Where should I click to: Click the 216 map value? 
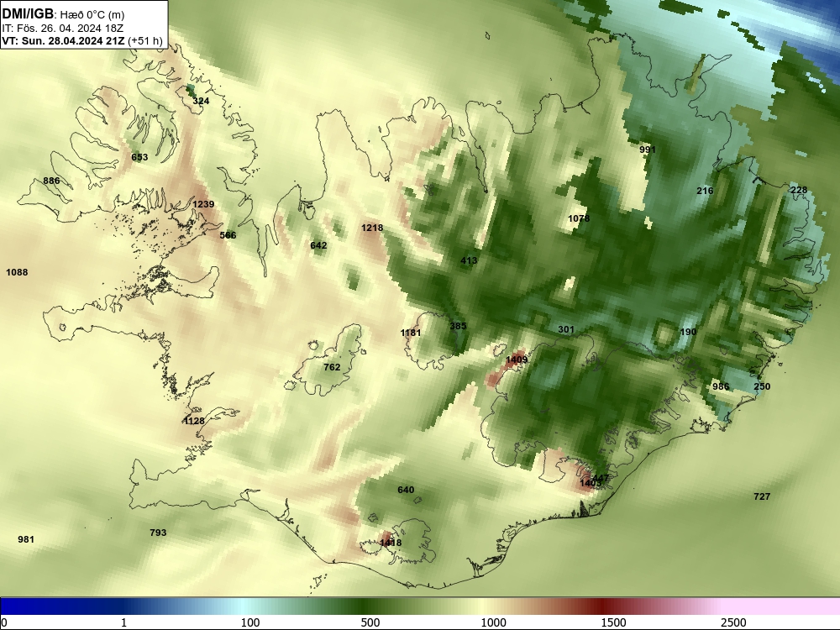[x=705, y=191]
